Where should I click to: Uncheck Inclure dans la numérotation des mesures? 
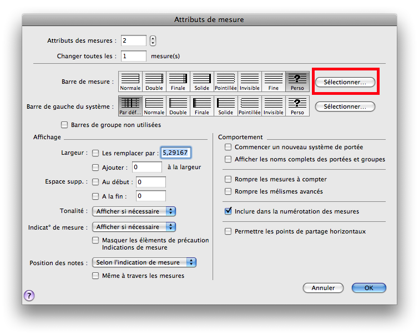point(228,211)
